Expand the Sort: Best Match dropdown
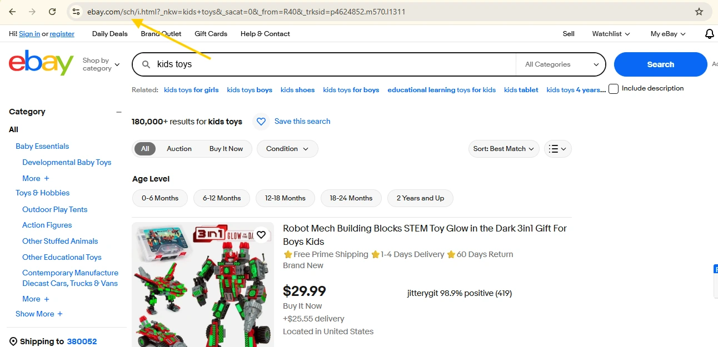718x347 pixels. click(x=503, y=149)
